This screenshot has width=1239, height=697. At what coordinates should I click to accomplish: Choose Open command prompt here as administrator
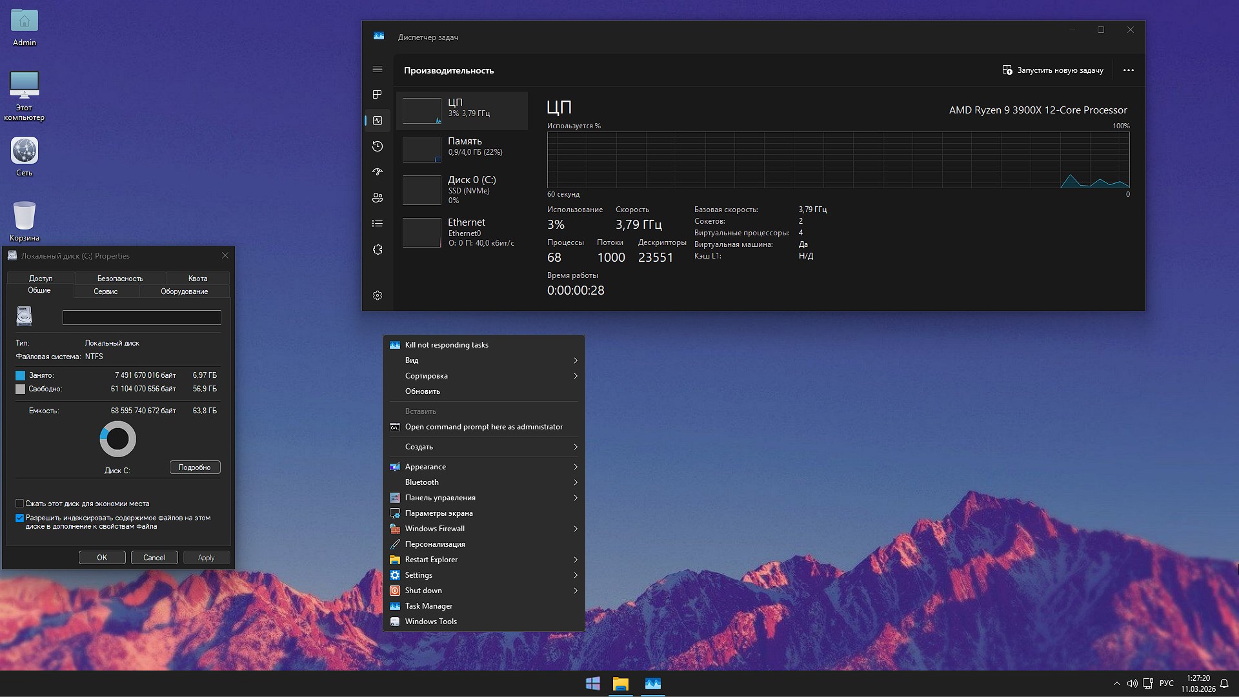(484, 427)
